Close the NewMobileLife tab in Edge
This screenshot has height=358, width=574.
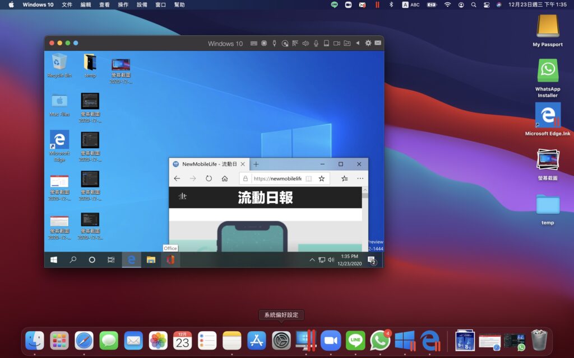point(243,164)
